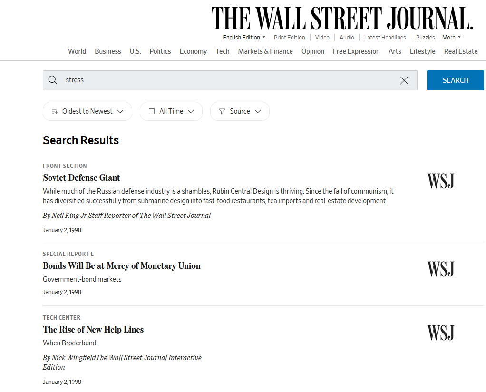Open The Rise of New Help Lines
Image resolution: width=486 pixels, height=392 pixels.
click(x=93, y=330)
